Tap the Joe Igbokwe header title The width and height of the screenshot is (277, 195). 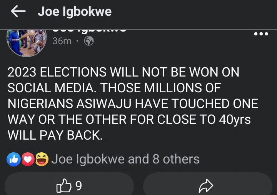(75, 12)
